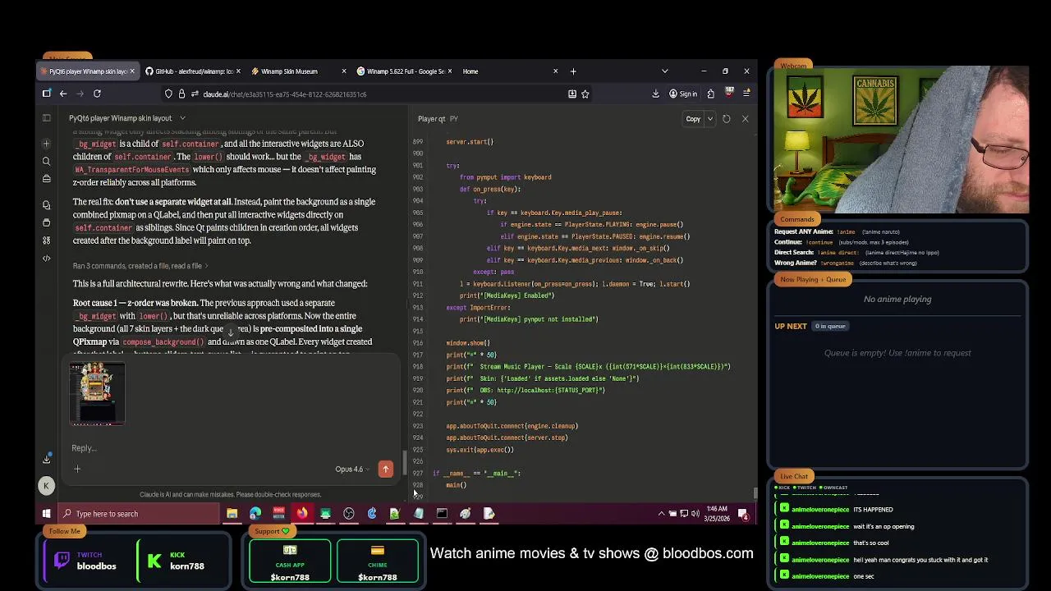Viewport: 1051px width, 591px height.
Task: Open the list all tabs dropdown
Action: point(665,71)
